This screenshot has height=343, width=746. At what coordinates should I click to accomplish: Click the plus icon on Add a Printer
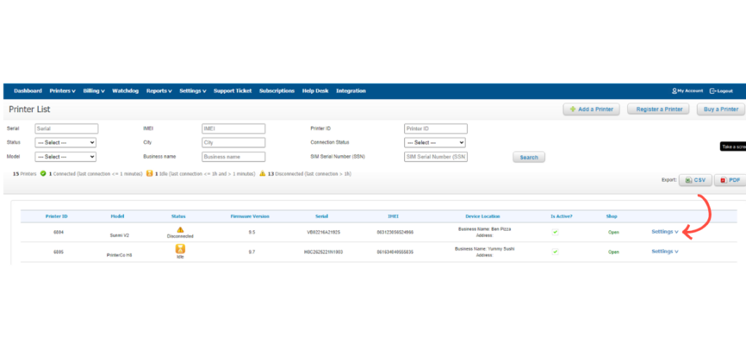point(573,109)
